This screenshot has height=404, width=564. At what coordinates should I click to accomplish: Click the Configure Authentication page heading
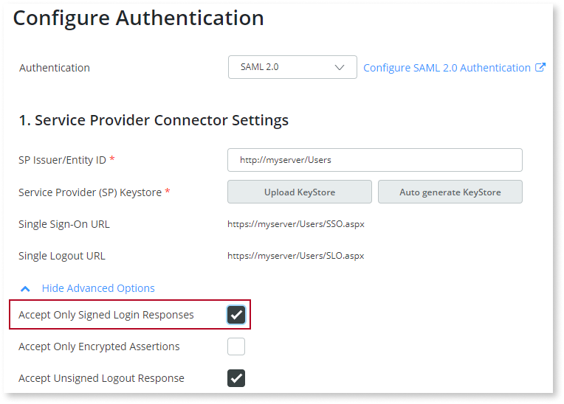139,18
